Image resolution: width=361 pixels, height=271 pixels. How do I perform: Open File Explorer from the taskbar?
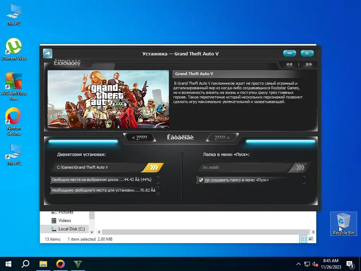pyautogui.click(x=43, y=264)
